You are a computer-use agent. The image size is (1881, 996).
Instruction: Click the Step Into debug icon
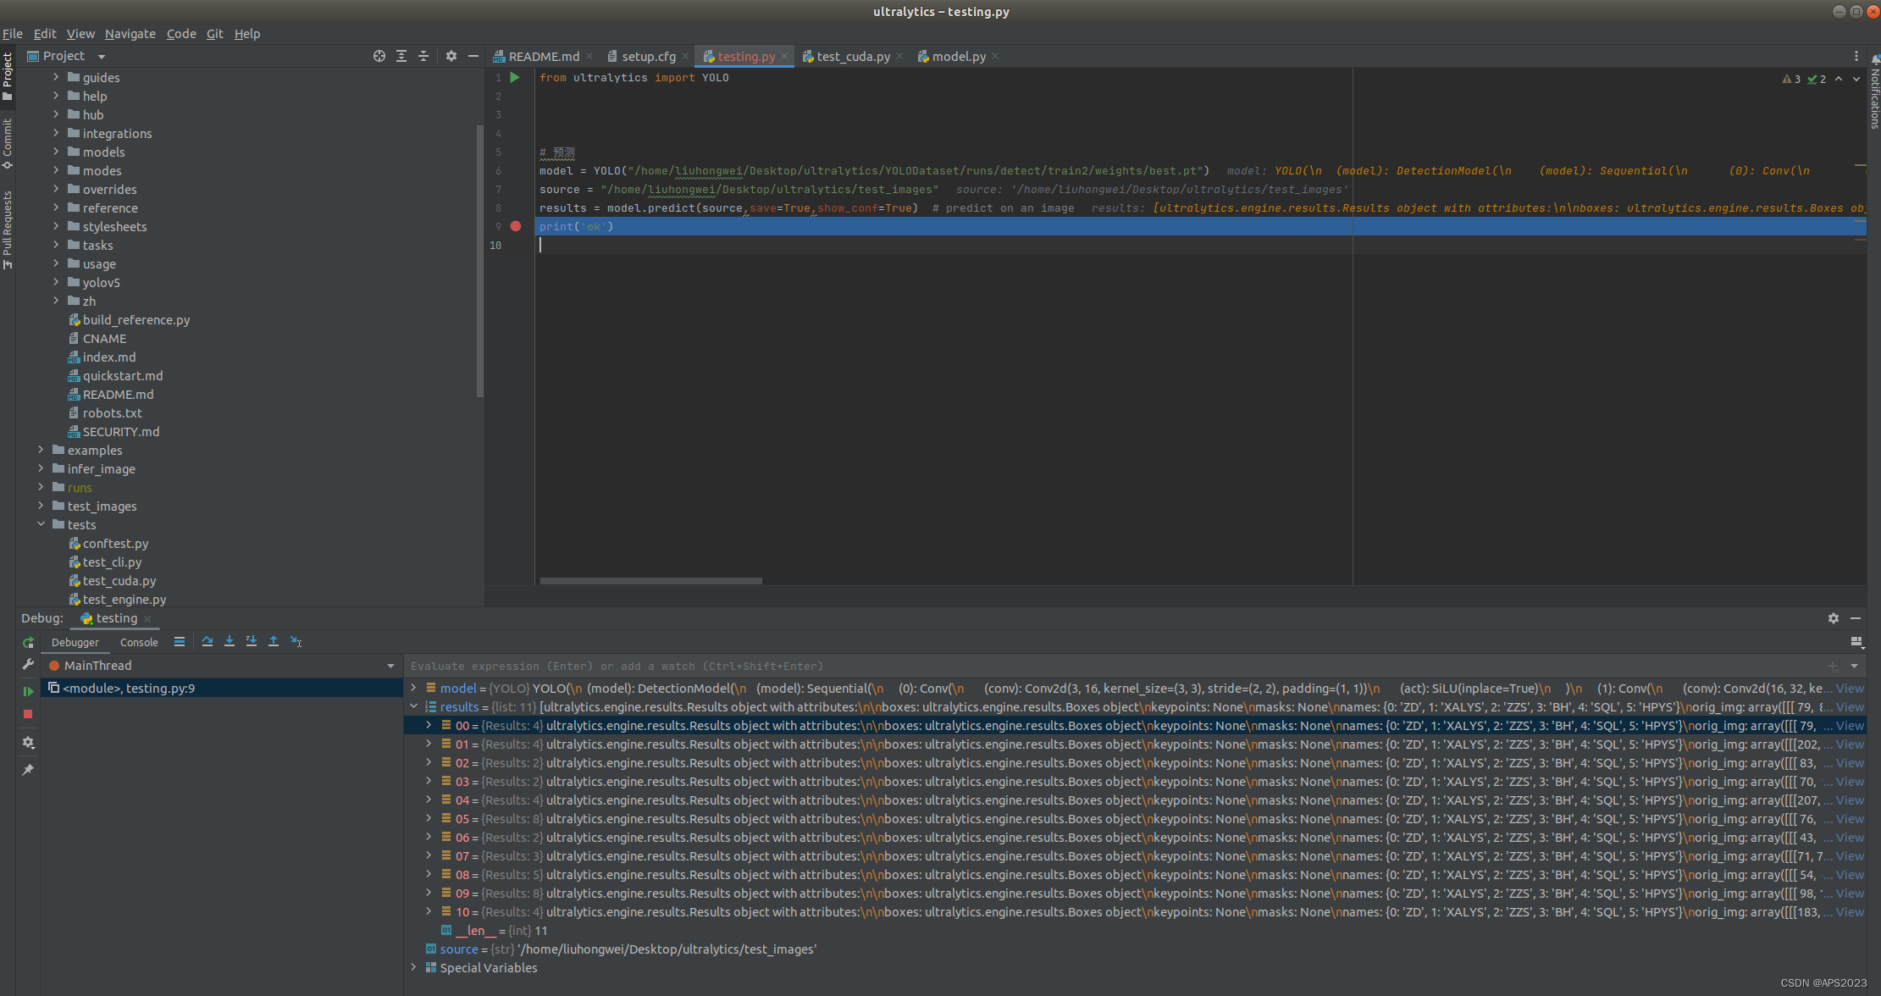tap(230, 642)
